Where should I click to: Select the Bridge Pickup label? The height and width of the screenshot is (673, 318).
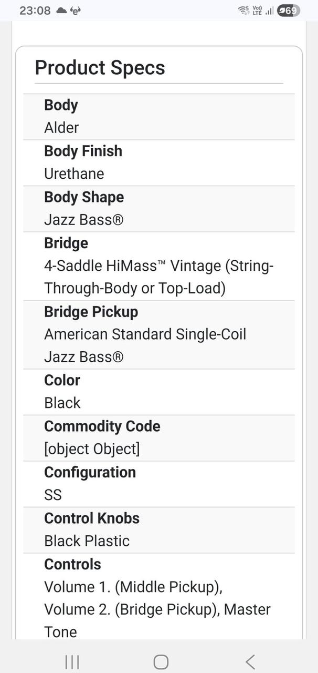[91, 312]
